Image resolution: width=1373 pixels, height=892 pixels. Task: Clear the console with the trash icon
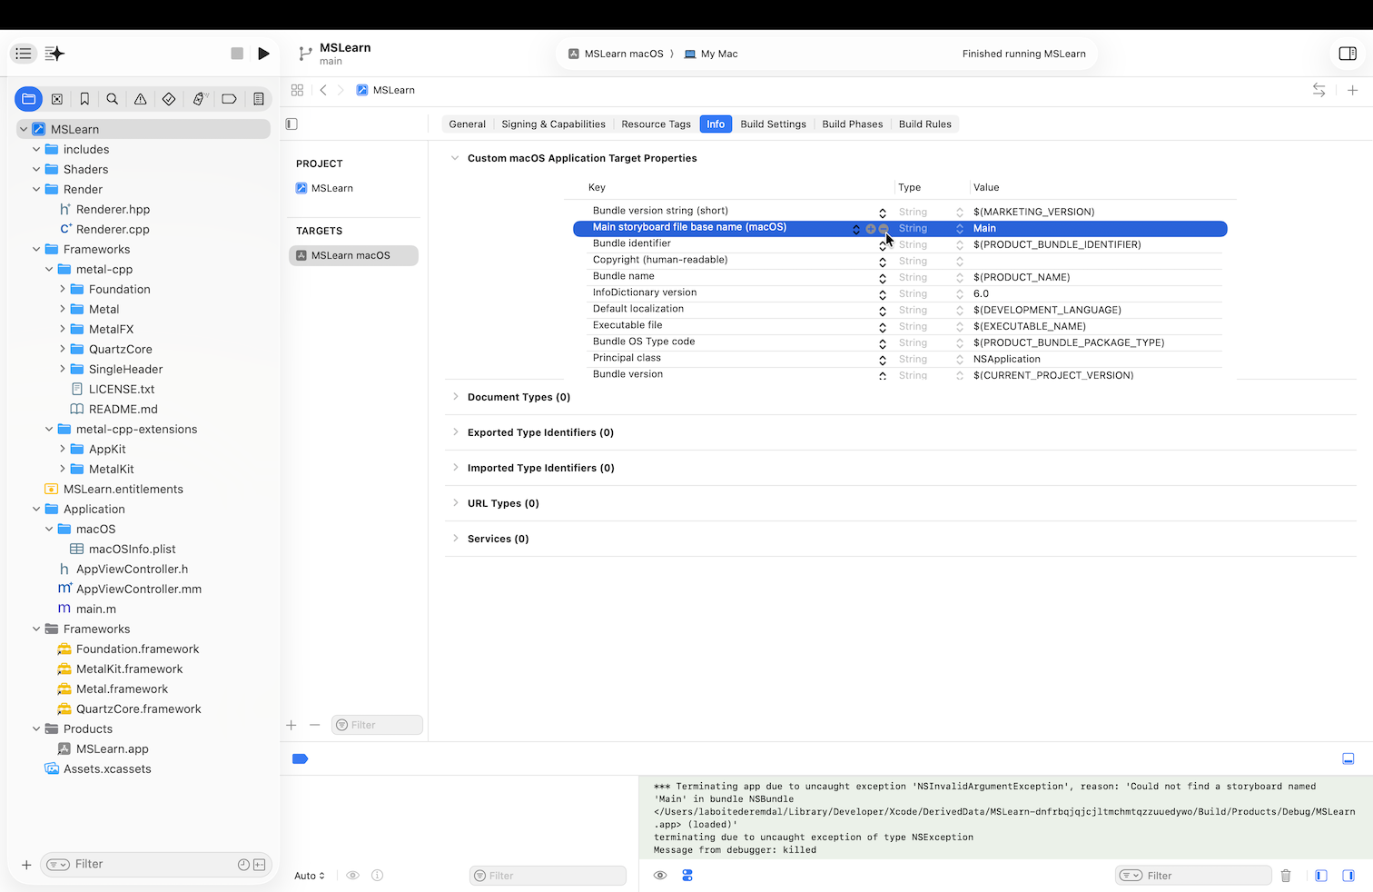(x=1286, y=876)
